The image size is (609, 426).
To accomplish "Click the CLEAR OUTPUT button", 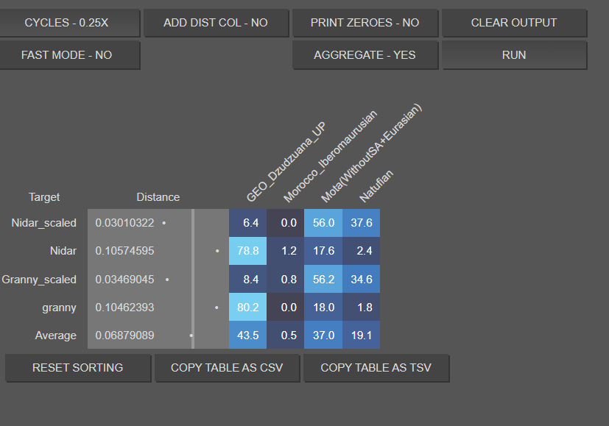I will [514, 23].
